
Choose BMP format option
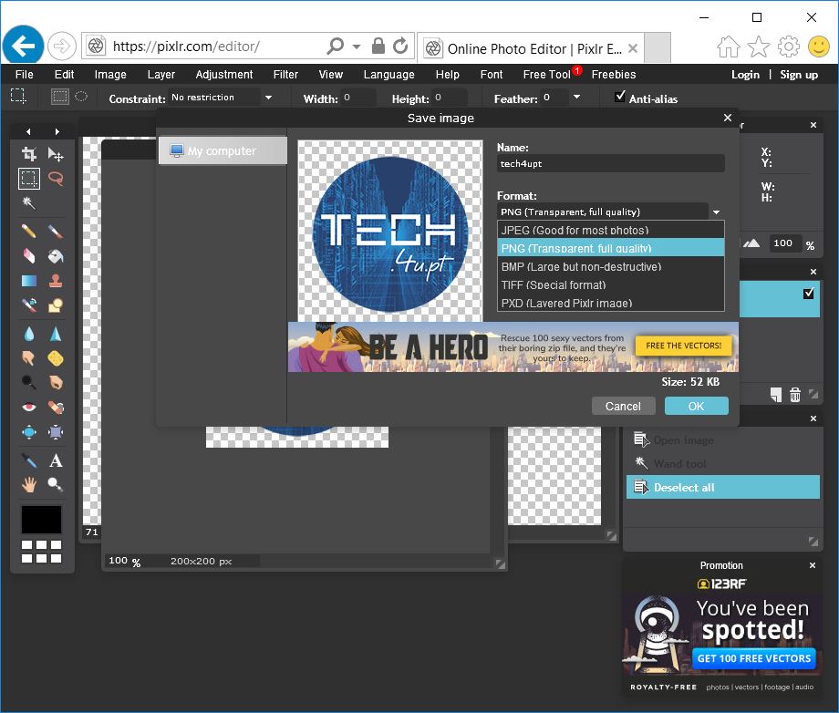pos(610,266)
